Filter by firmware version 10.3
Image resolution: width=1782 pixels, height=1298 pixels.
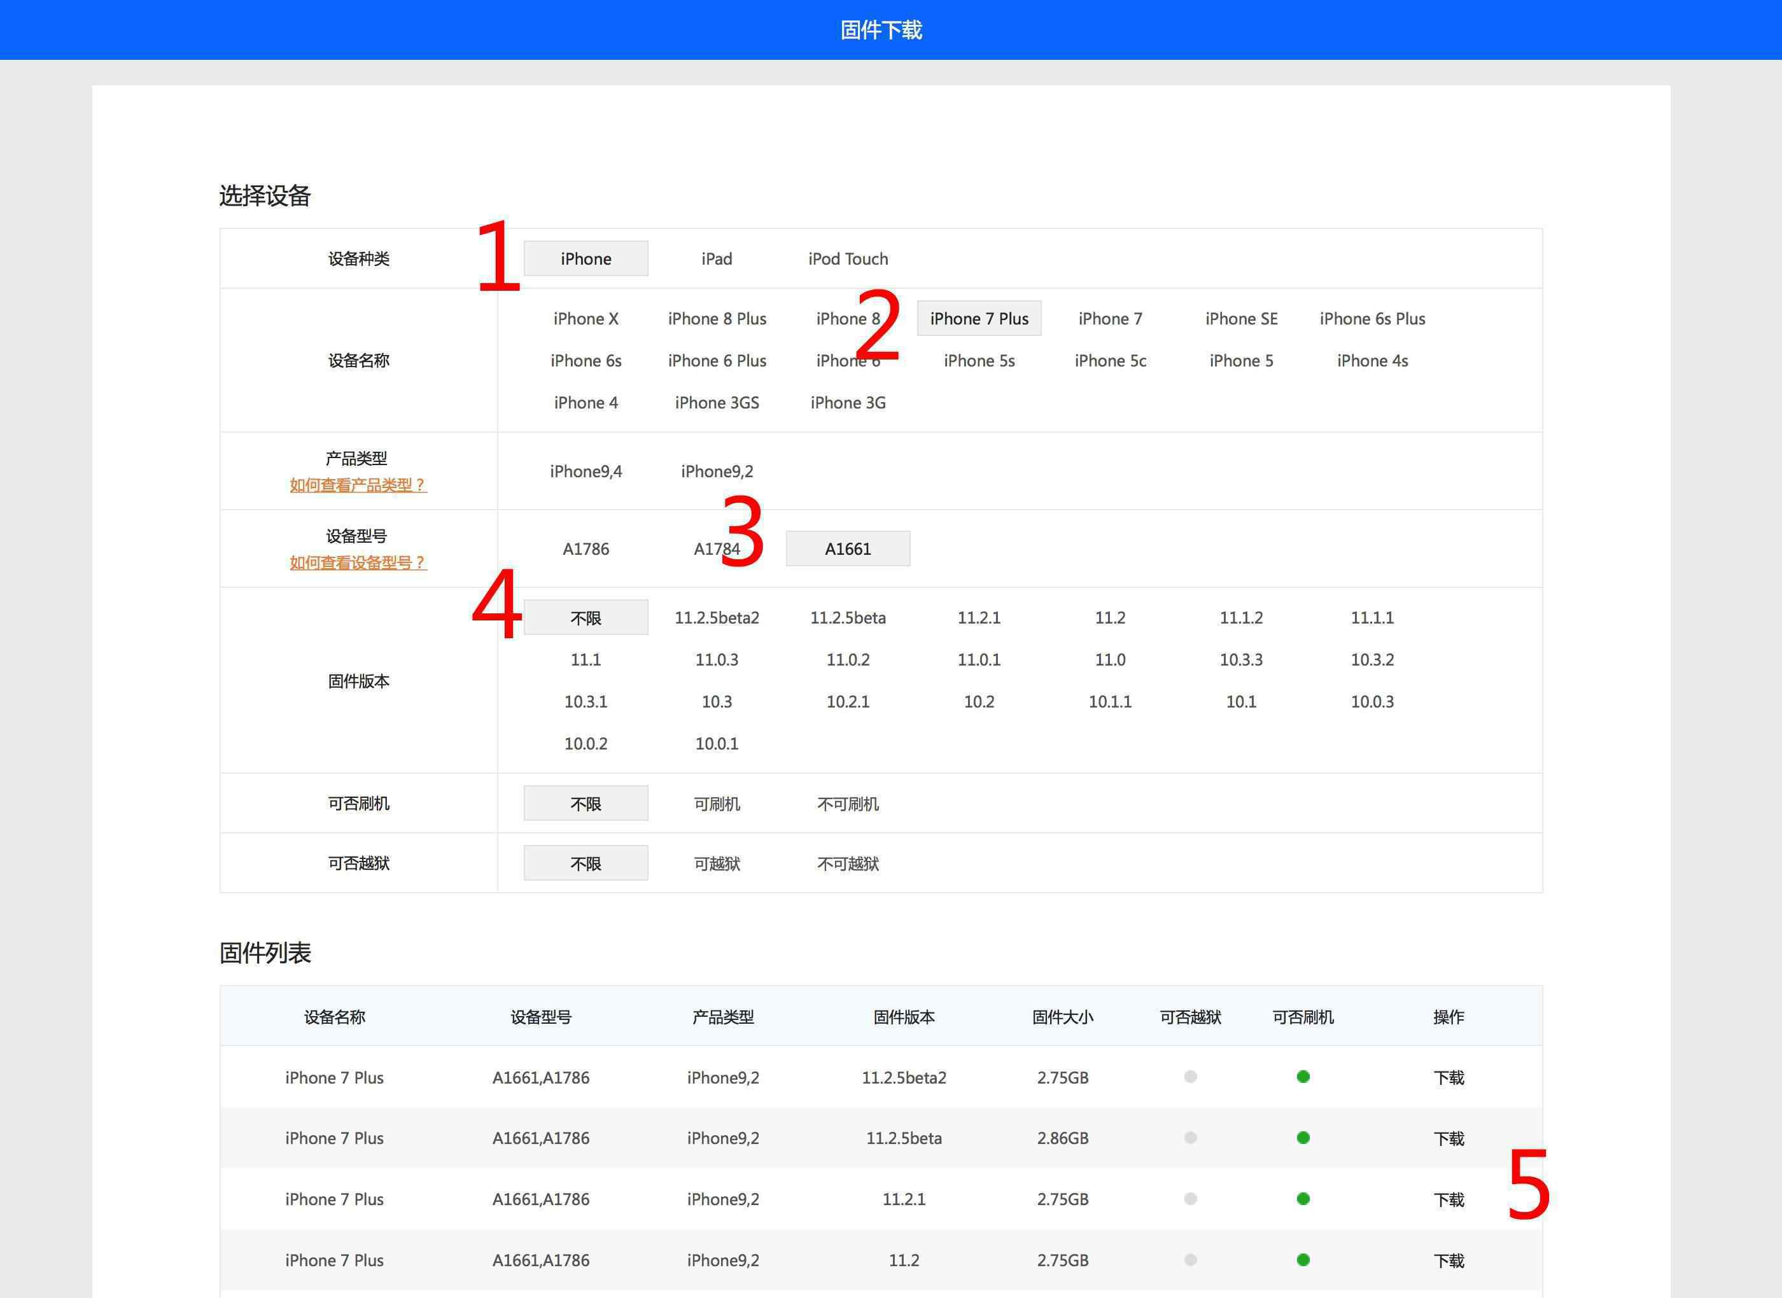[717, 702]
